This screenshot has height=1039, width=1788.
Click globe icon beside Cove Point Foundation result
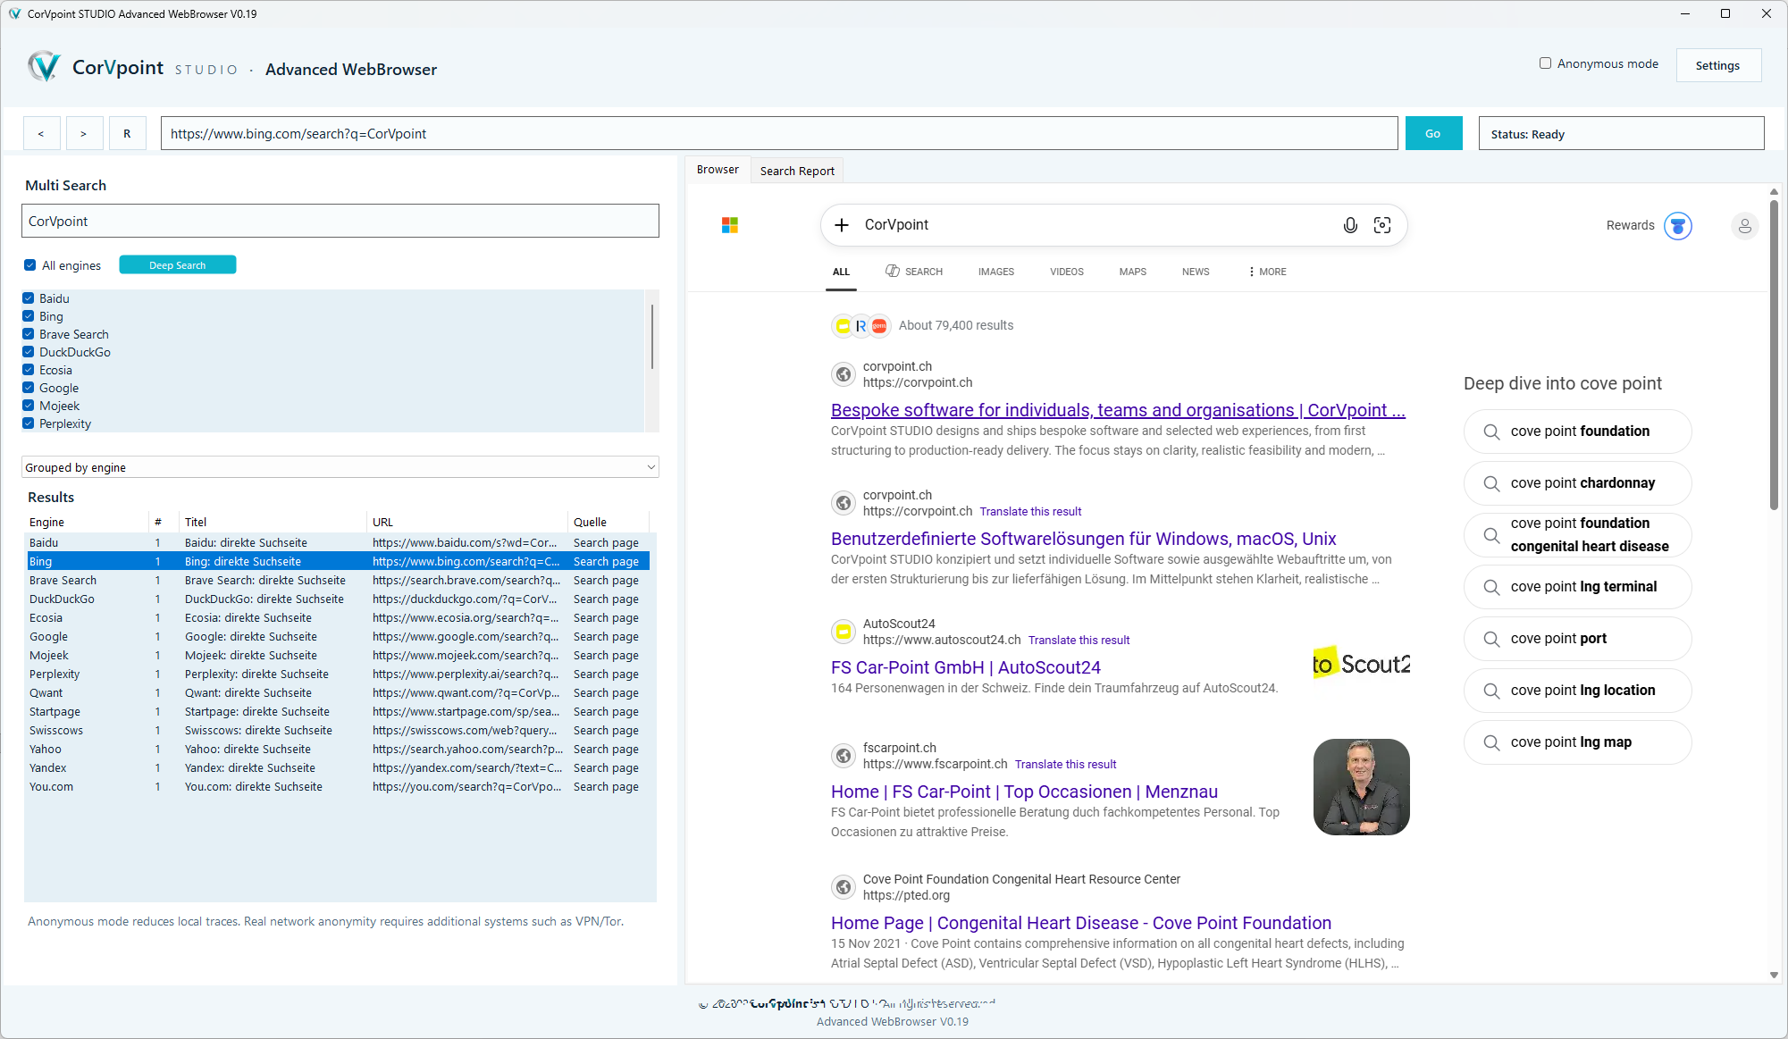(x=844, y=887)
